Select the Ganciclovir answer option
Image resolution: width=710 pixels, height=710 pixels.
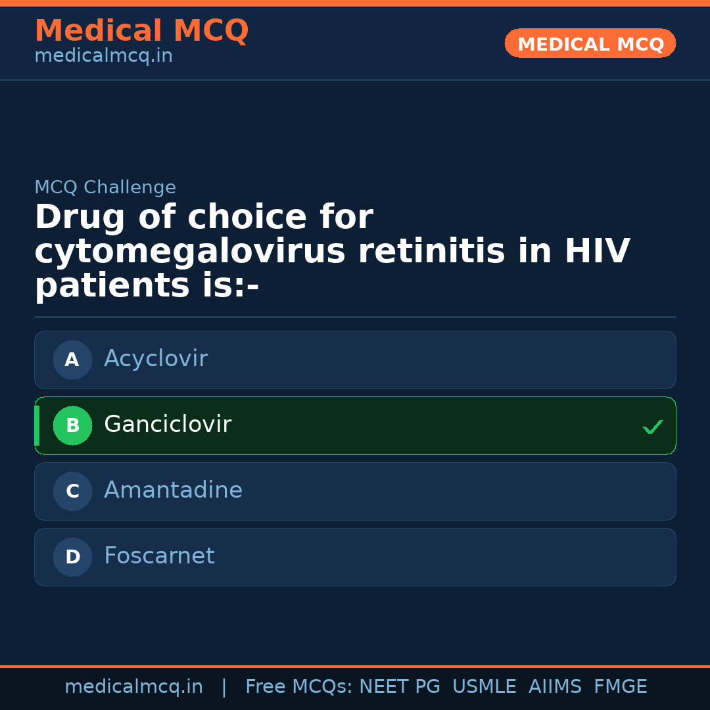point(355,425)
